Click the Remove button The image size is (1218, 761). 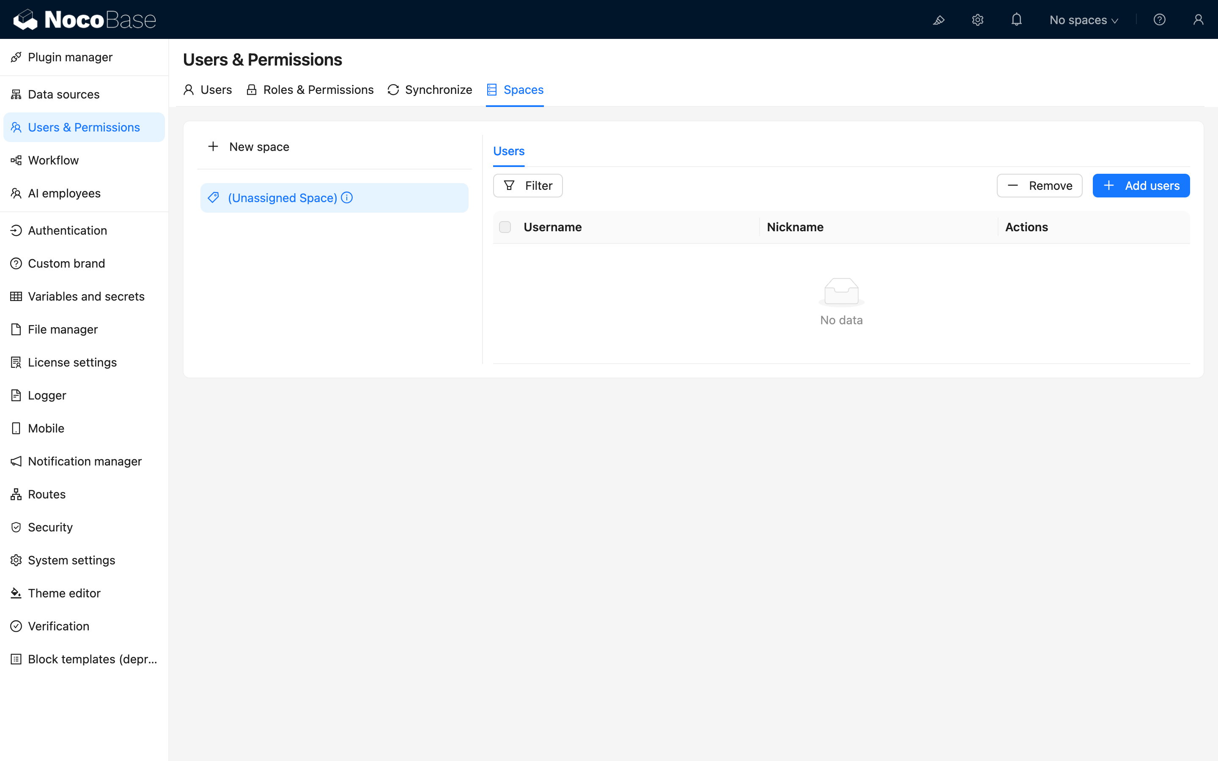1040,186
